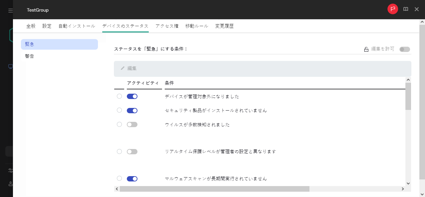
Task: Click the user account icon in the sidebar
Action: [10, 184]
